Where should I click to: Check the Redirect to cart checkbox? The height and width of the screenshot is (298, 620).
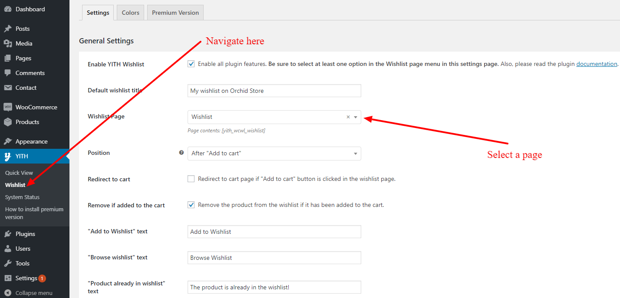[191, 179]
